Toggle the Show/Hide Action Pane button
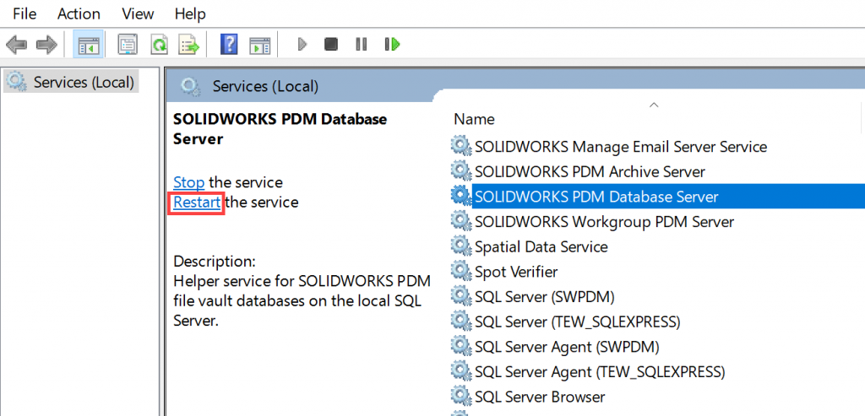Image resolution: width=865 pixels, height=416 pixels. [x=259, y=44]
